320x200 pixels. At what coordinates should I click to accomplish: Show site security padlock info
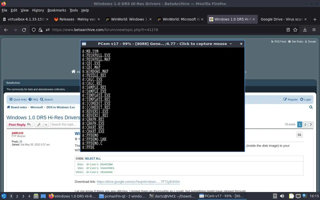tap(40, 30)
